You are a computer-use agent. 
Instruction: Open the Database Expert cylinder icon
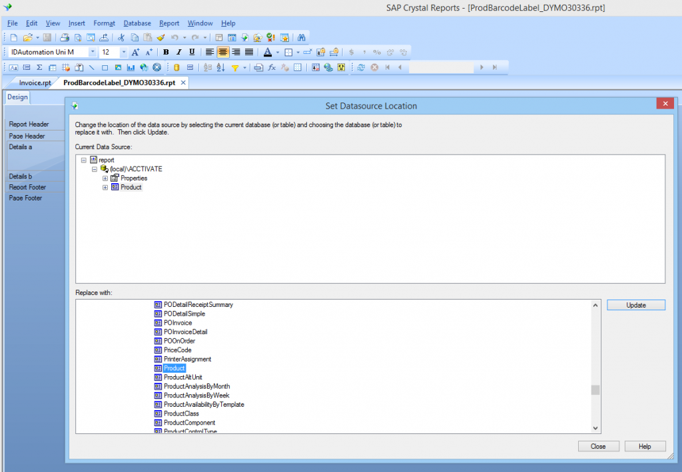click(176, 67)
